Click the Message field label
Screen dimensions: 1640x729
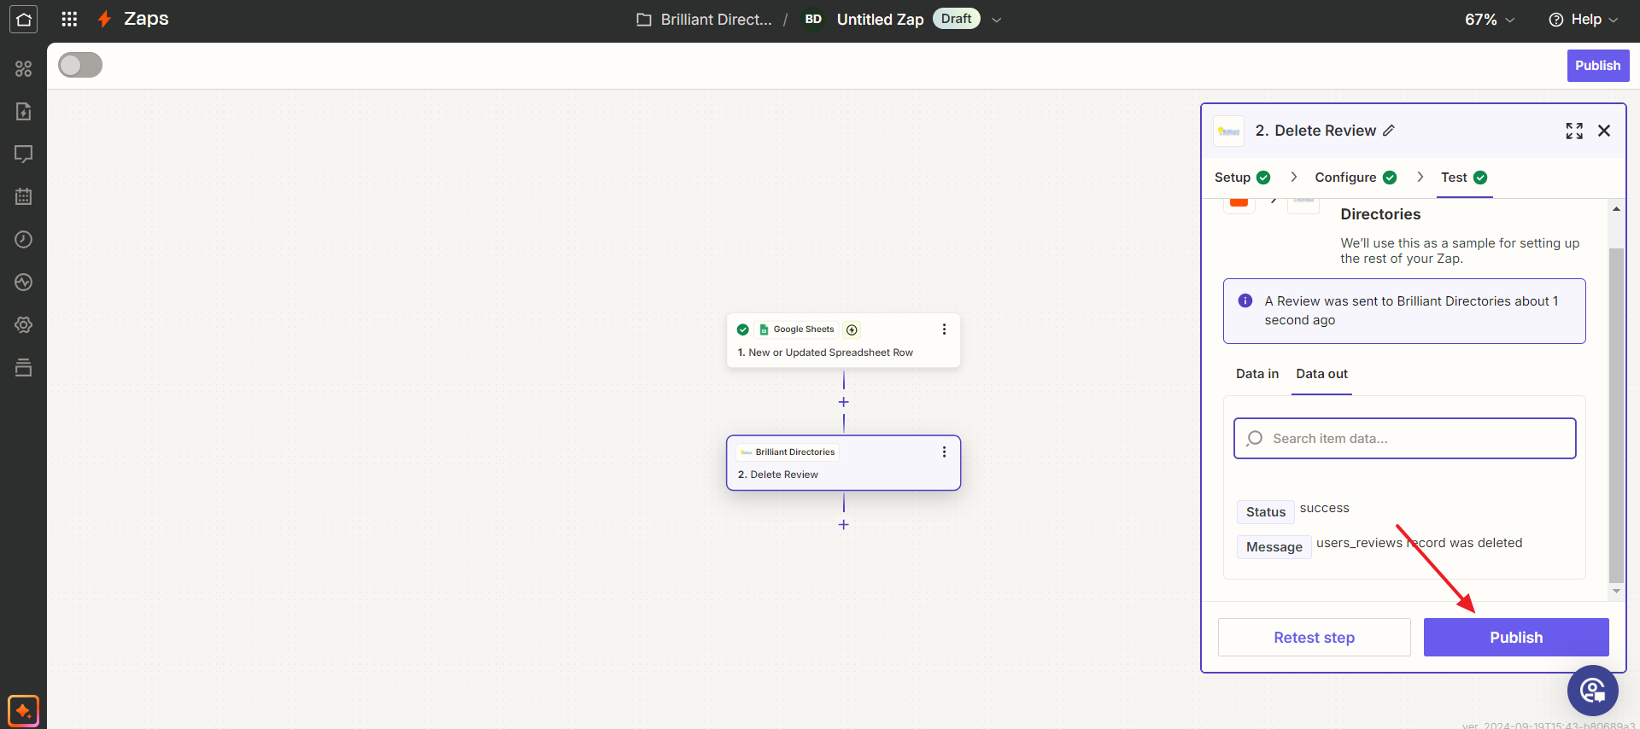click(x=1274, y=547)
